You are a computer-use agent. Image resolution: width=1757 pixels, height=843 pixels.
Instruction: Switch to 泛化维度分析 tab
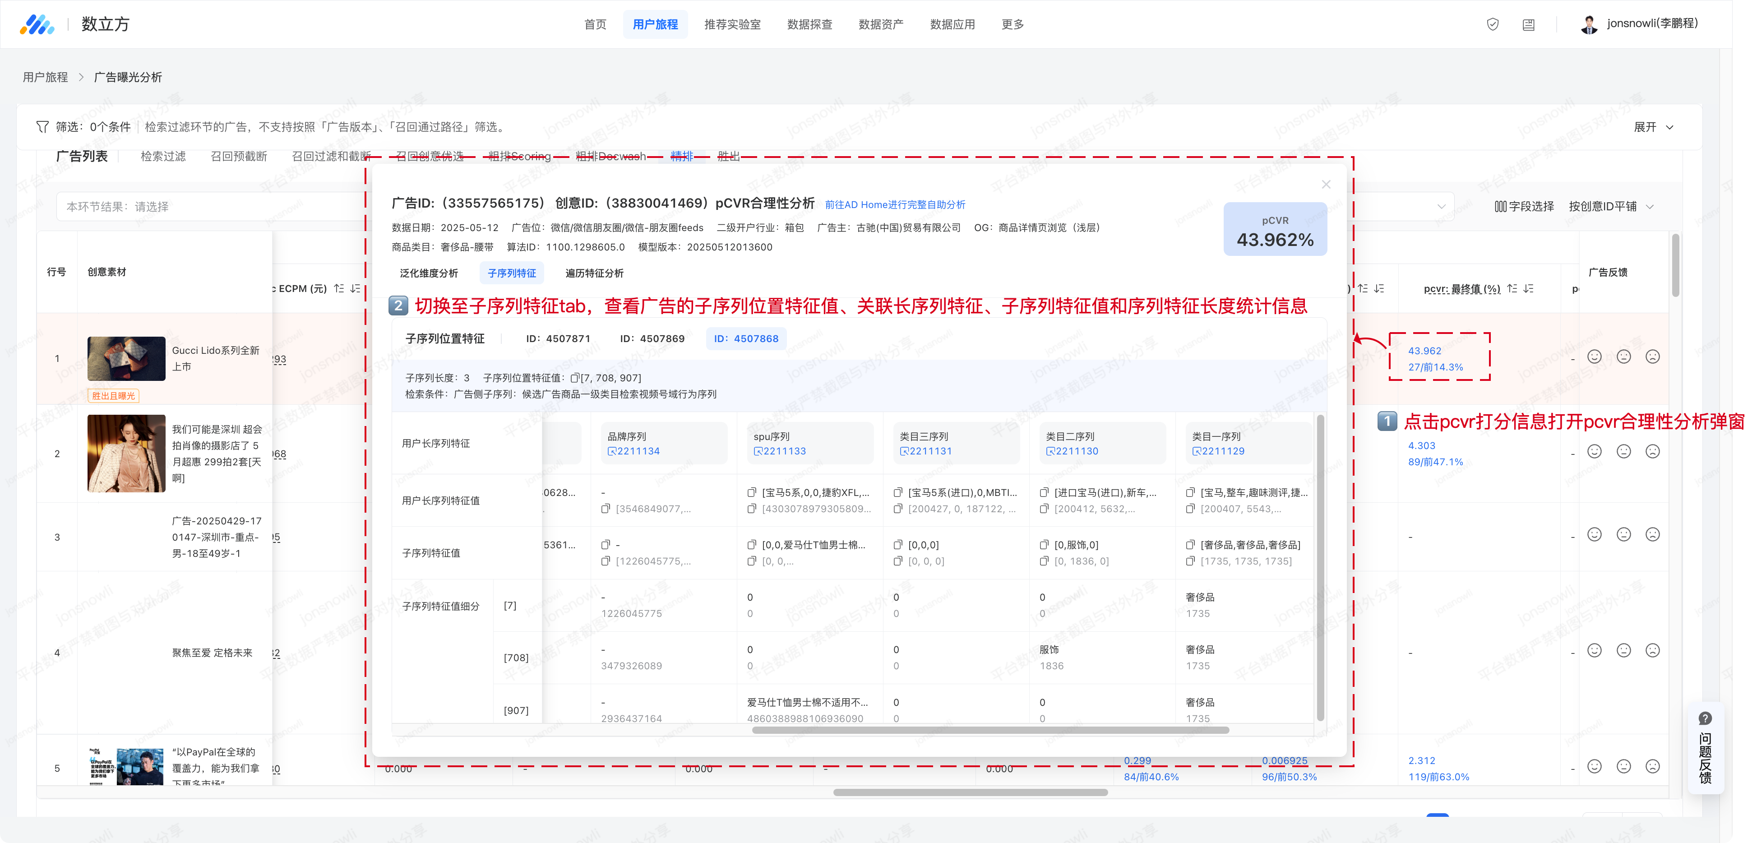[428, 273]
